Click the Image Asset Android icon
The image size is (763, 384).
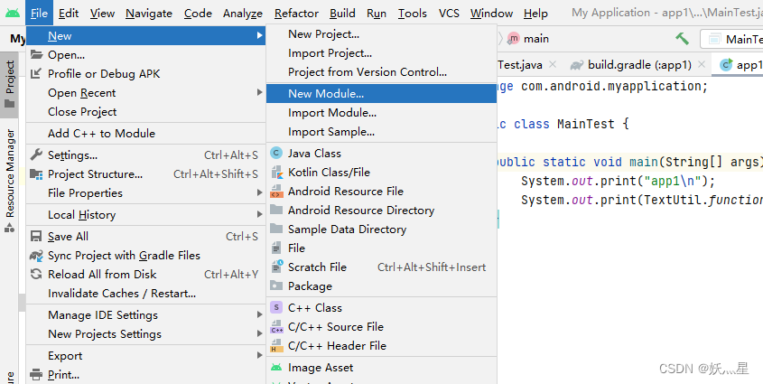[x=276, y=368]
